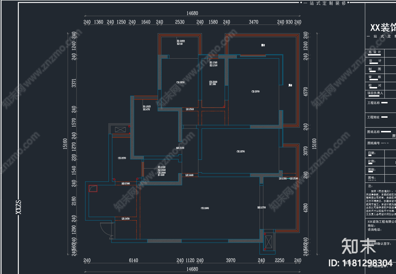Click the LH:2590 label at the right edge
Viewport: 396px width, 274px height.
point(294,179)
